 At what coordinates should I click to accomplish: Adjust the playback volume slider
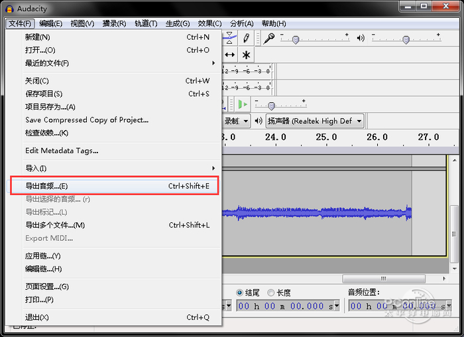pos(407,38)
